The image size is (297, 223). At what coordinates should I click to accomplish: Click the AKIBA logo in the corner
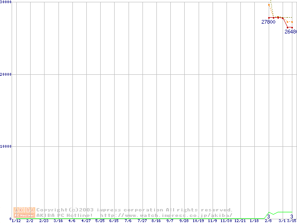tap(24, 212)
